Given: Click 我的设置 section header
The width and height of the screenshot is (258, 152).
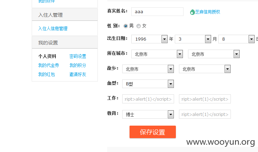Looking at the screenshot, I should coord(65,42).
